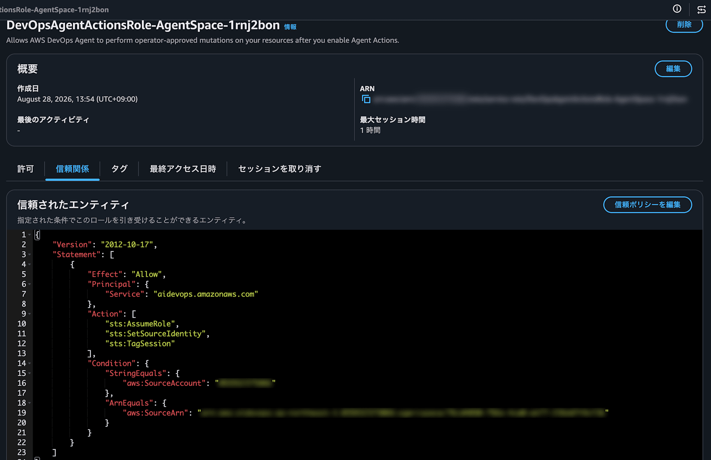
Task: Click the "StringEquals" key on line 15
Action: click(x=136, y=373)
